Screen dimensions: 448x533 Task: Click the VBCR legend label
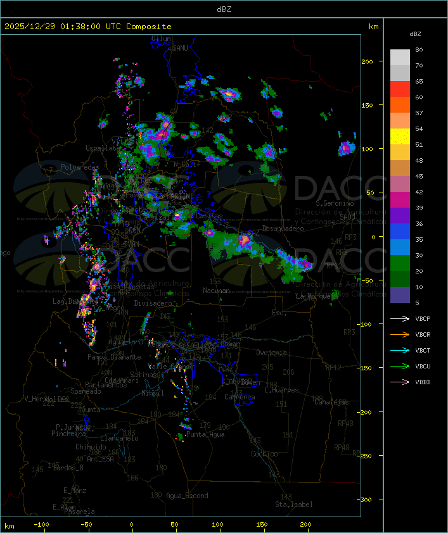click(x=423, y=334)
